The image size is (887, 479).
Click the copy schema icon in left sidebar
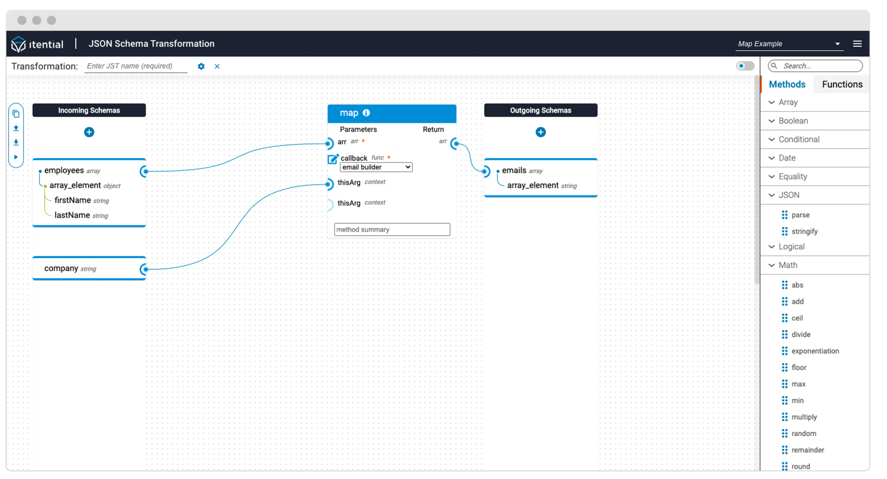[x=16, y=114]
